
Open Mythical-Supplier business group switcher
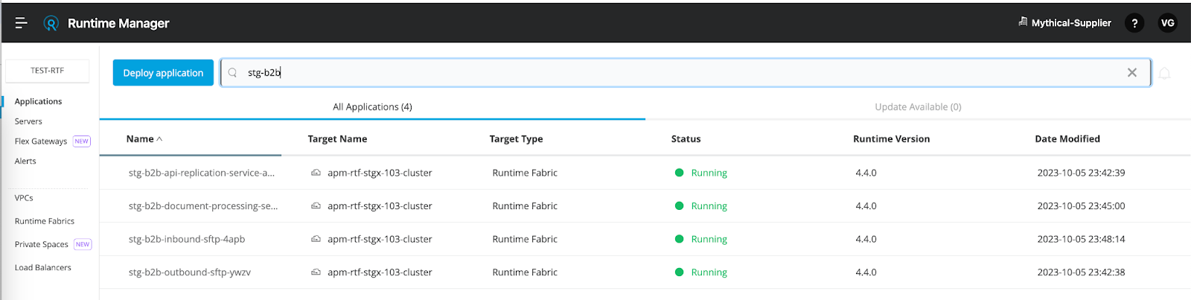point(1064,23)
